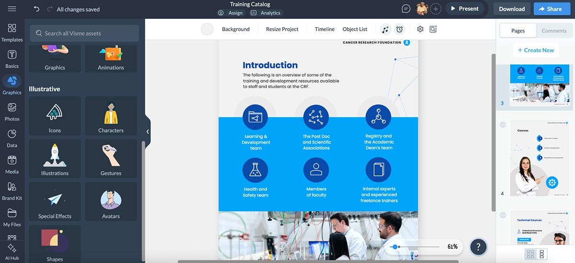The height and width of the screenshot is (263, 575).
Task: Select the Registry and Academic Dean's icon
Action: point(379,117)
